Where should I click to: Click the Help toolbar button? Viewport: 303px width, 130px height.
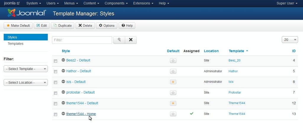127,26
